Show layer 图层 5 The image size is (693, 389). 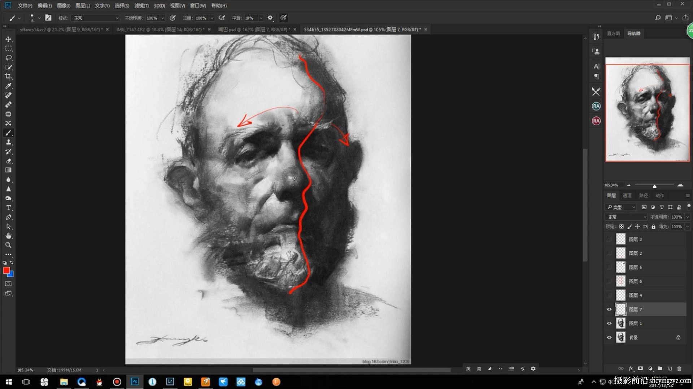click(609, 281)
